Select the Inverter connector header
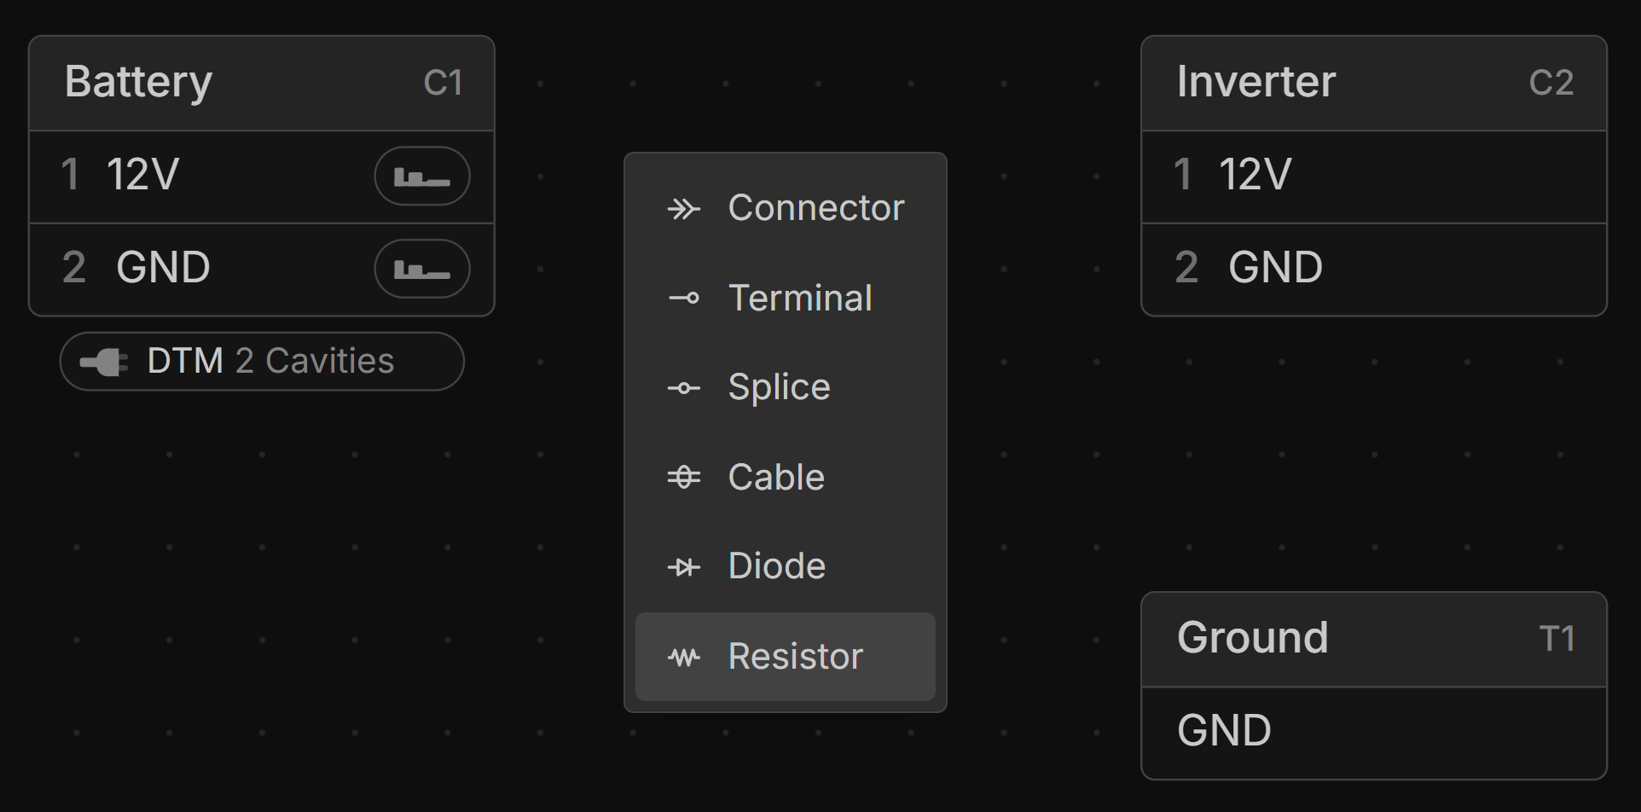1641x812 pixels. click(x=1373, y=84)
